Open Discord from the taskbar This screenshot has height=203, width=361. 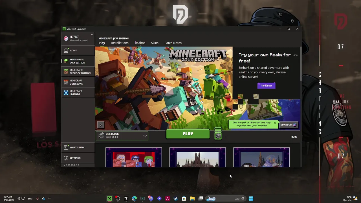[x=151, y=198]
